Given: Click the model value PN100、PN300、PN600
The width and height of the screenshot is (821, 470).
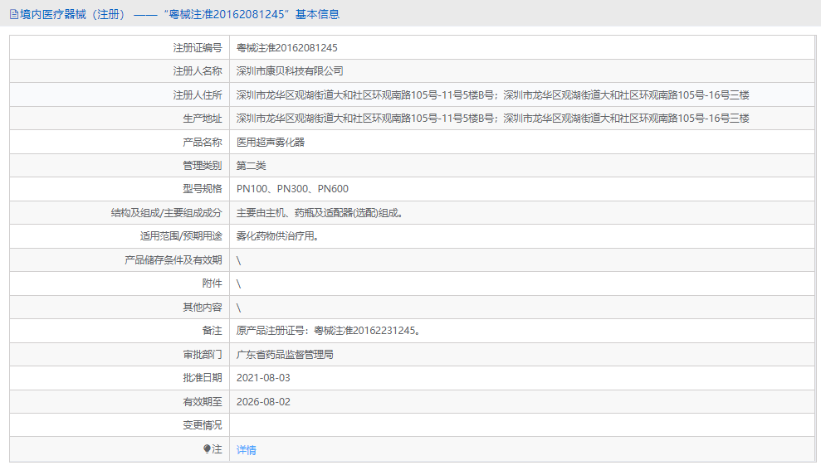Looking at the screenshot, I should pos(292,189).
